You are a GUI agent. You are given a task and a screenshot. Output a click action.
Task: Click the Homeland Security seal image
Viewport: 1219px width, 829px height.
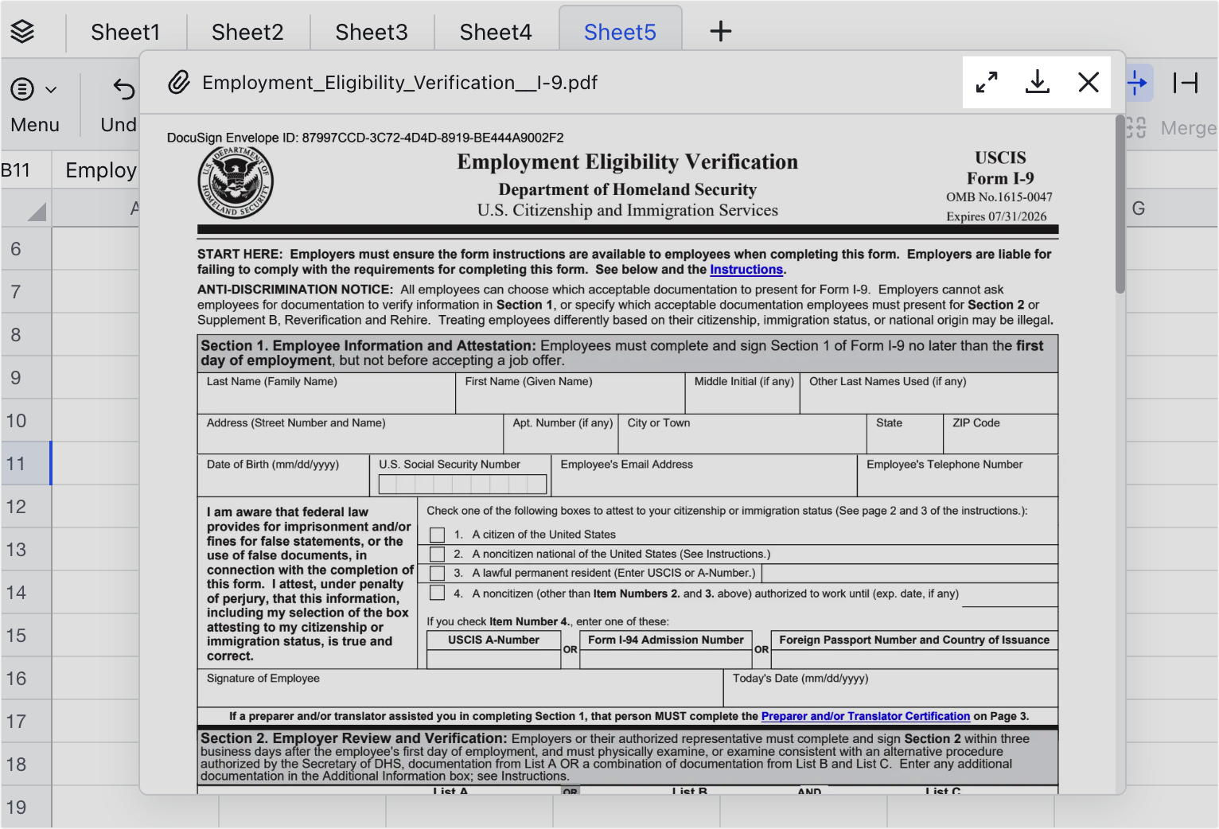236,182
